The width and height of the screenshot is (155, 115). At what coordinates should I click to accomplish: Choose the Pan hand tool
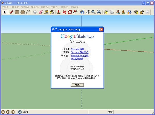point(88,12)
